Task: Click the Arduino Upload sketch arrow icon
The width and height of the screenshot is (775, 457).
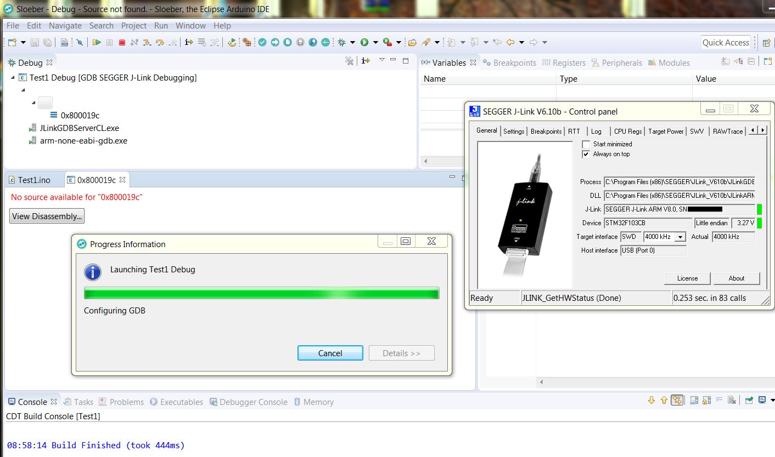Action: pos(275,42)
